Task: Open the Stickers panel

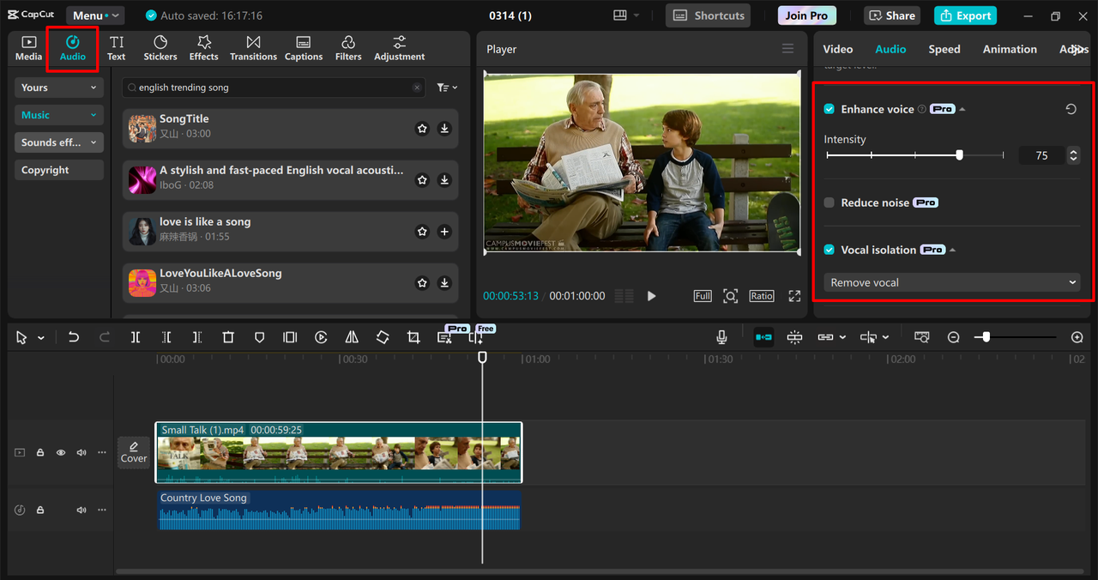Action: [x=160, y=48]
